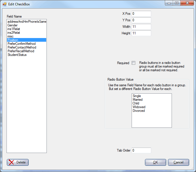196x172 pixels.
Task: Select misc in the Field Name list
Action: click(27, 36)
